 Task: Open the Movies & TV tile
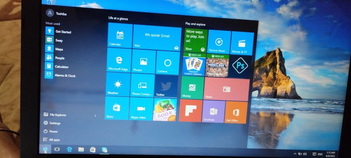pyautogui.click(x=242, y=44)
